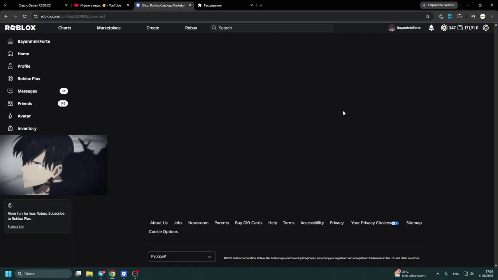The image size is (498, 280).
Task: Click the Windows taskbar Поиск search box
Action: coord(44,274)
